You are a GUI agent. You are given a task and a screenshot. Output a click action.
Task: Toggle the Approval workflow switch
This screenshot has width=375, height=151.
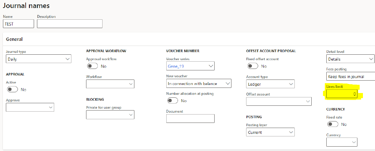click(93, 66)
